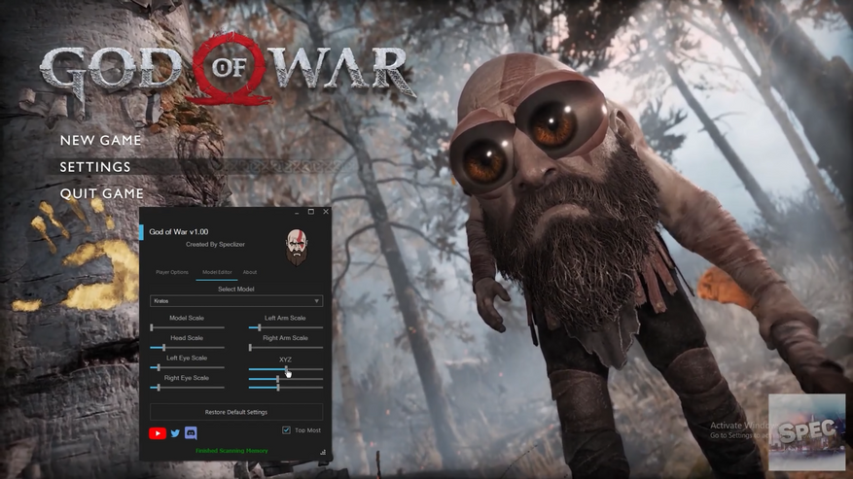Click Restore Default Settings button
The height and width of the screenshot is (479, 853).
pyautogui.click(x=236, y=412)
